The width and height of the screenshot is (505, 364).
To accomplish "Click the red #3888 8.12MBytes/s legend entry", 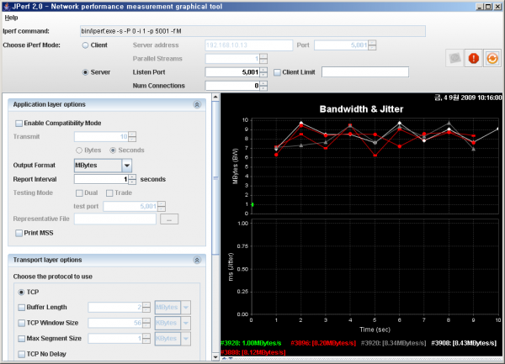I will pyautogui.click(x=252, y=352).
